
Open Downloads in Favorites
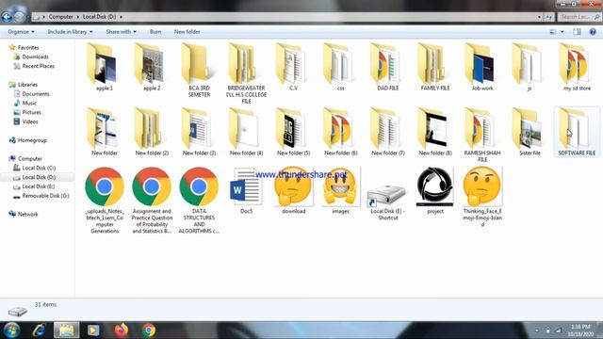31,56
